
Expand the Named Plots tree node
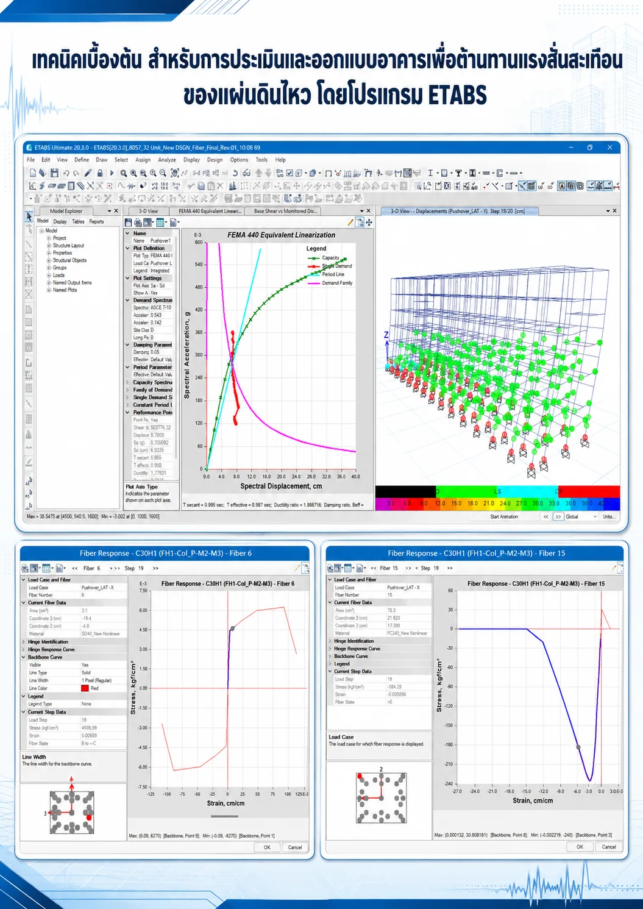pyautogui.click(x=49, y=290)
